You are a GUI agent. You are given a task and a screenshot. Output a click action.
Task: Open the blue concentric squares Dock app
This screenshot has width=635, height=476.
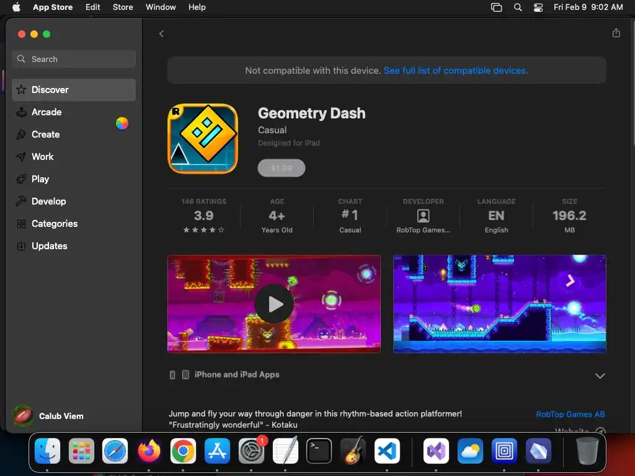pos(504,451)
